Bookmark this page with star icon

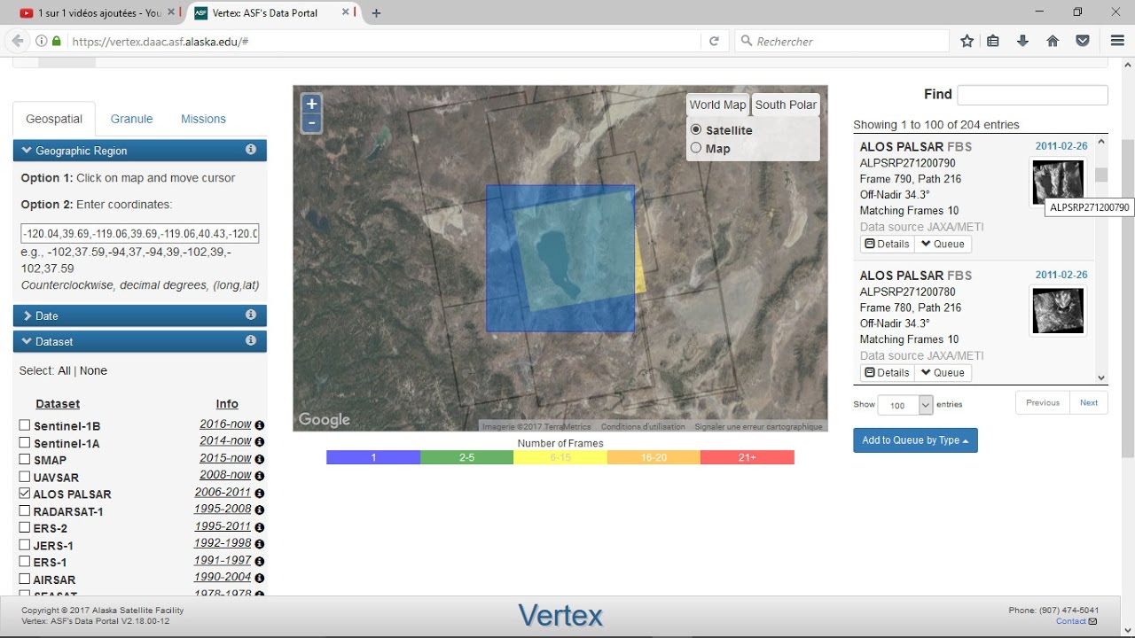[967, 41]
